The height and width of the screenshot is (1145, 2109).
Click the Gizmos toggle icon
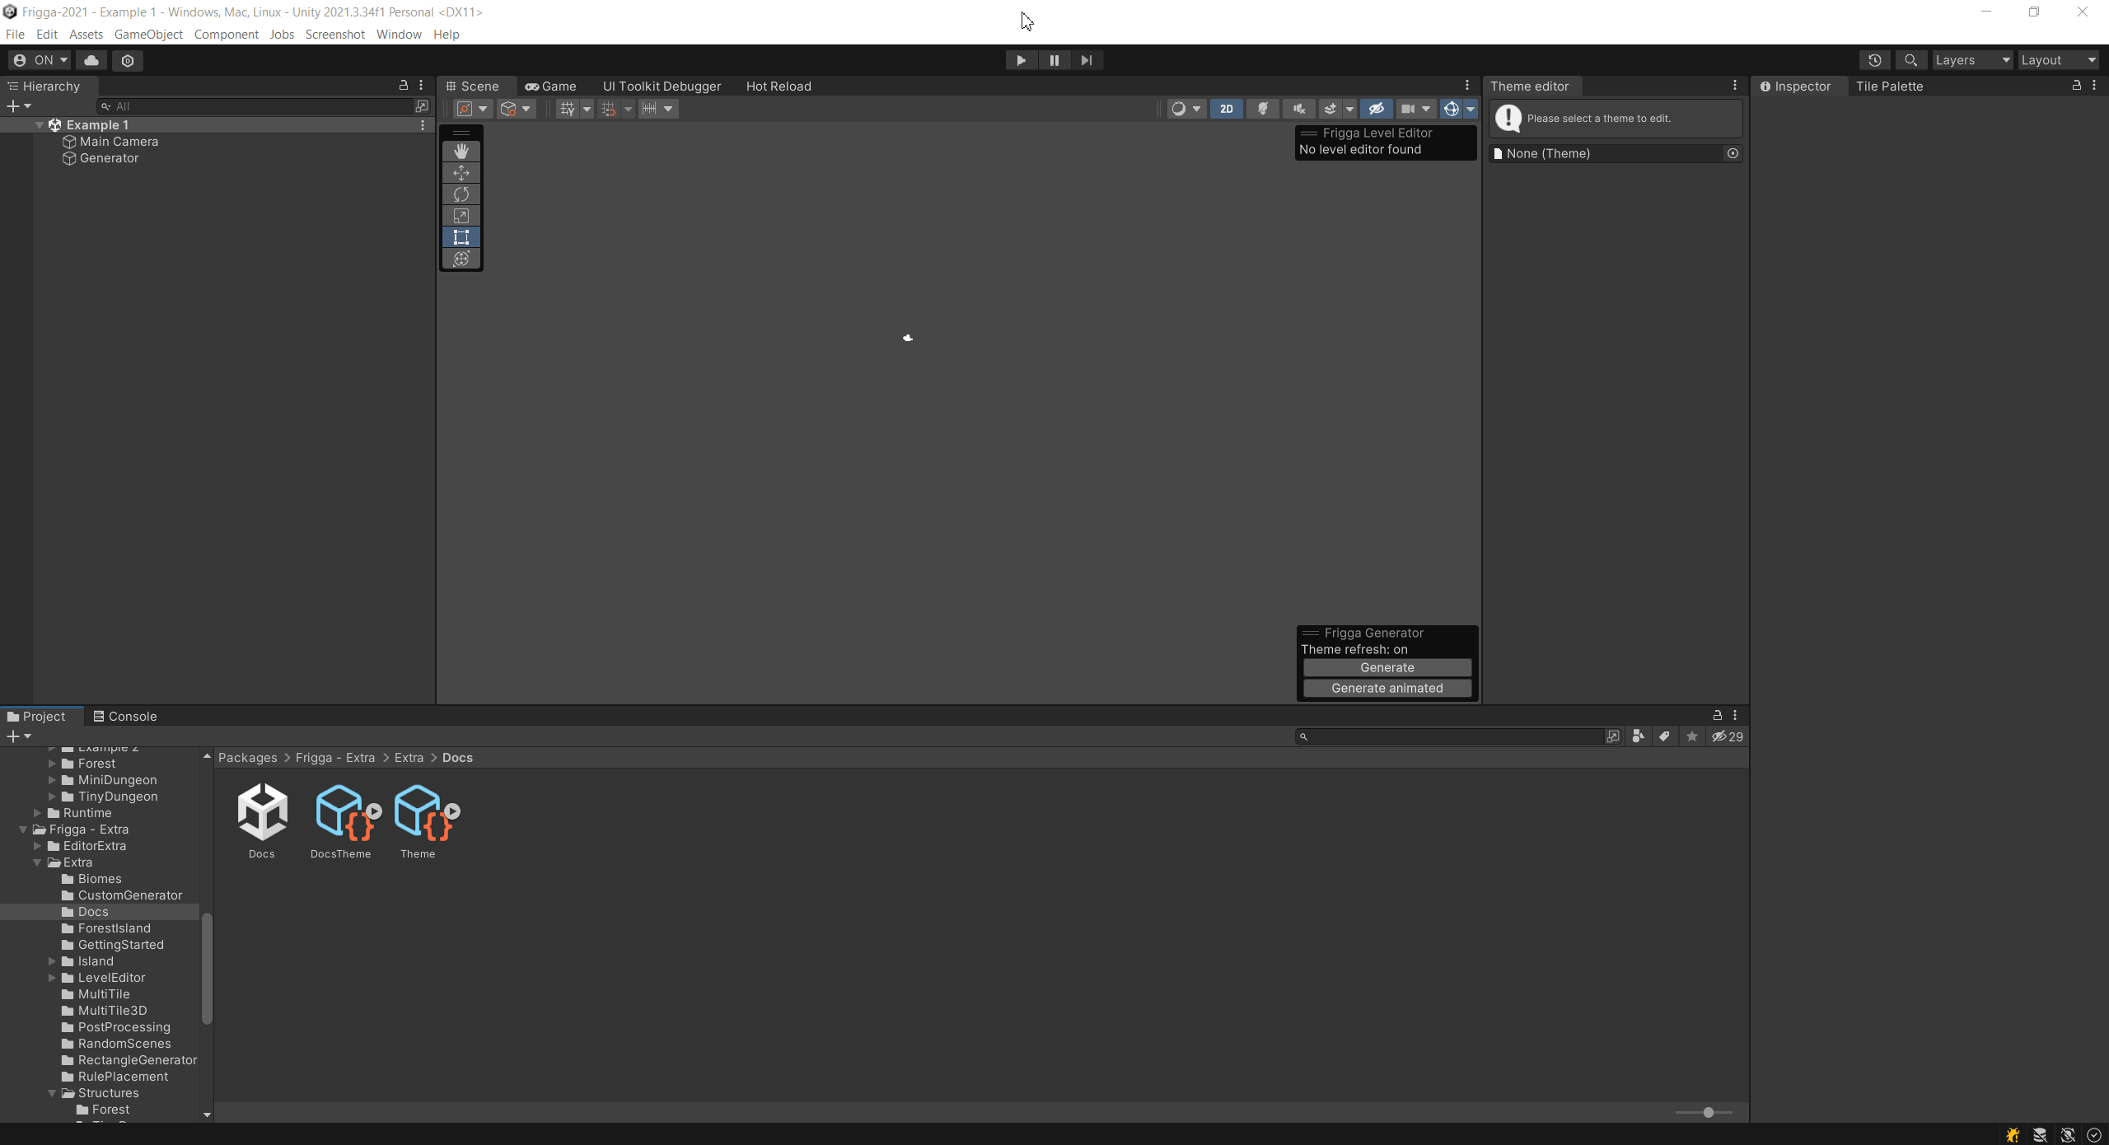point(1452,109)
